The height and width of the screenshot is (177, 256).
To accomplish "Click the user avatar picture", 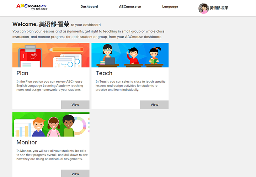I will 203,8.
